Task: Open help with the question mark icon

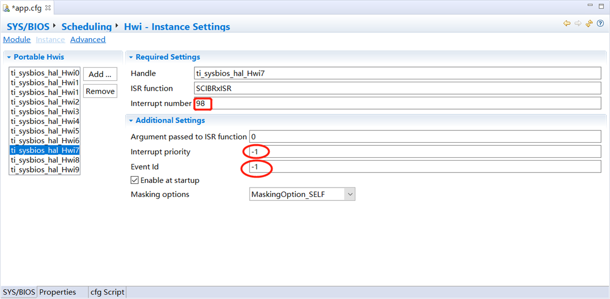Action: coord(600,23)
